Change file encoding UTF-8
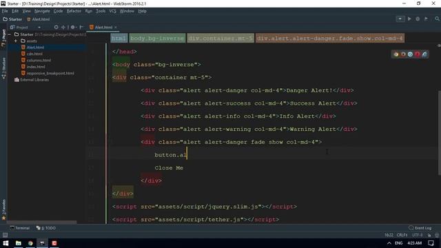The height and width of the screenshot is (248, 441). [418, 235]
